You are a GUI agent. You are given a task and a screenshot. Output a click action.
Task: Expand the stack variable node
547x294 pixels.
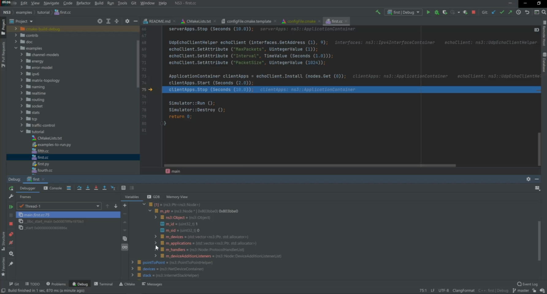point(132,275)
